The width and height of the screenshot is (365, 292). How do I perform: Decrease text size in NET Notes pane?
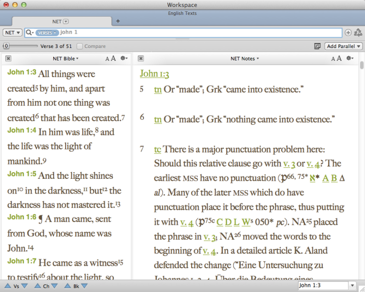(x=333, y=59)
